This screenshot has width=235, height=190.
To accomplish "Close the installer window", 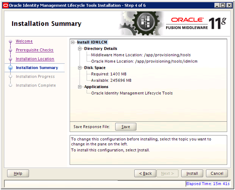I will [x=229, y=6].
